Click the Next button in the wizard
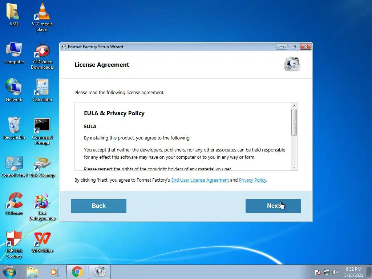The height and width of the screenshot is (279, 372). (x=273, y=206)
